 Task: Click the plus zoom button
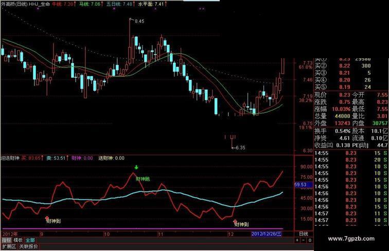[x=297, y=240]
